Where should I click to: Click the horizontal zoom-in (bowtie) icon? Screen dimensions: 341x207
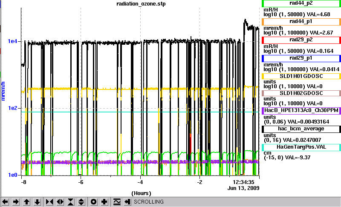click(49, 202)
